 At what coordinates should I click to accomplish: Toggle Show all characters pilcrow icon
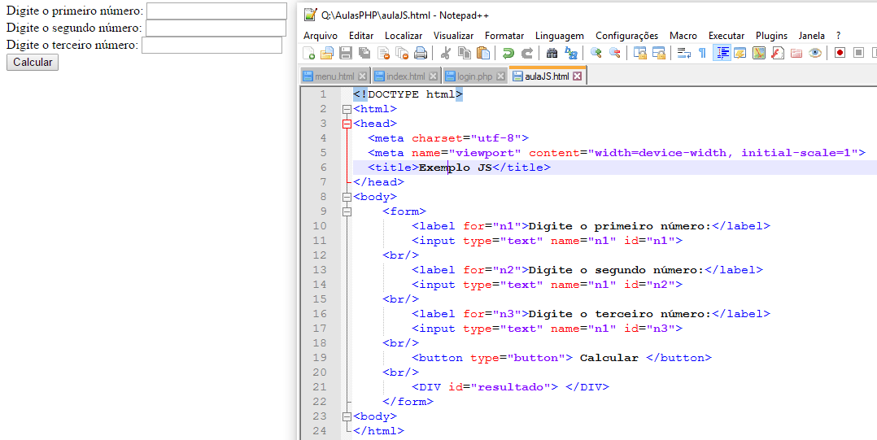click(x=703, y=53)
